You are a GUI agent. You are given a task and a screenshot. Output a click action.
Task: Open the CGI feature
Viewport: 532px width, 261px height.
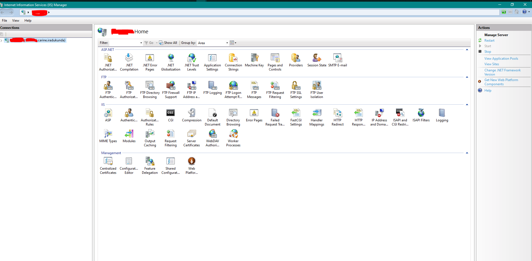[171, 115]
